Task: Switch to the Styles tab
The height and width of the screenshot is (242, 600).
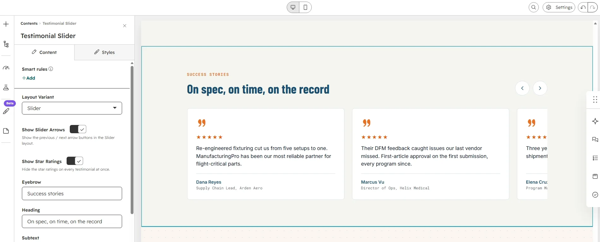Action: coord(104,52)
